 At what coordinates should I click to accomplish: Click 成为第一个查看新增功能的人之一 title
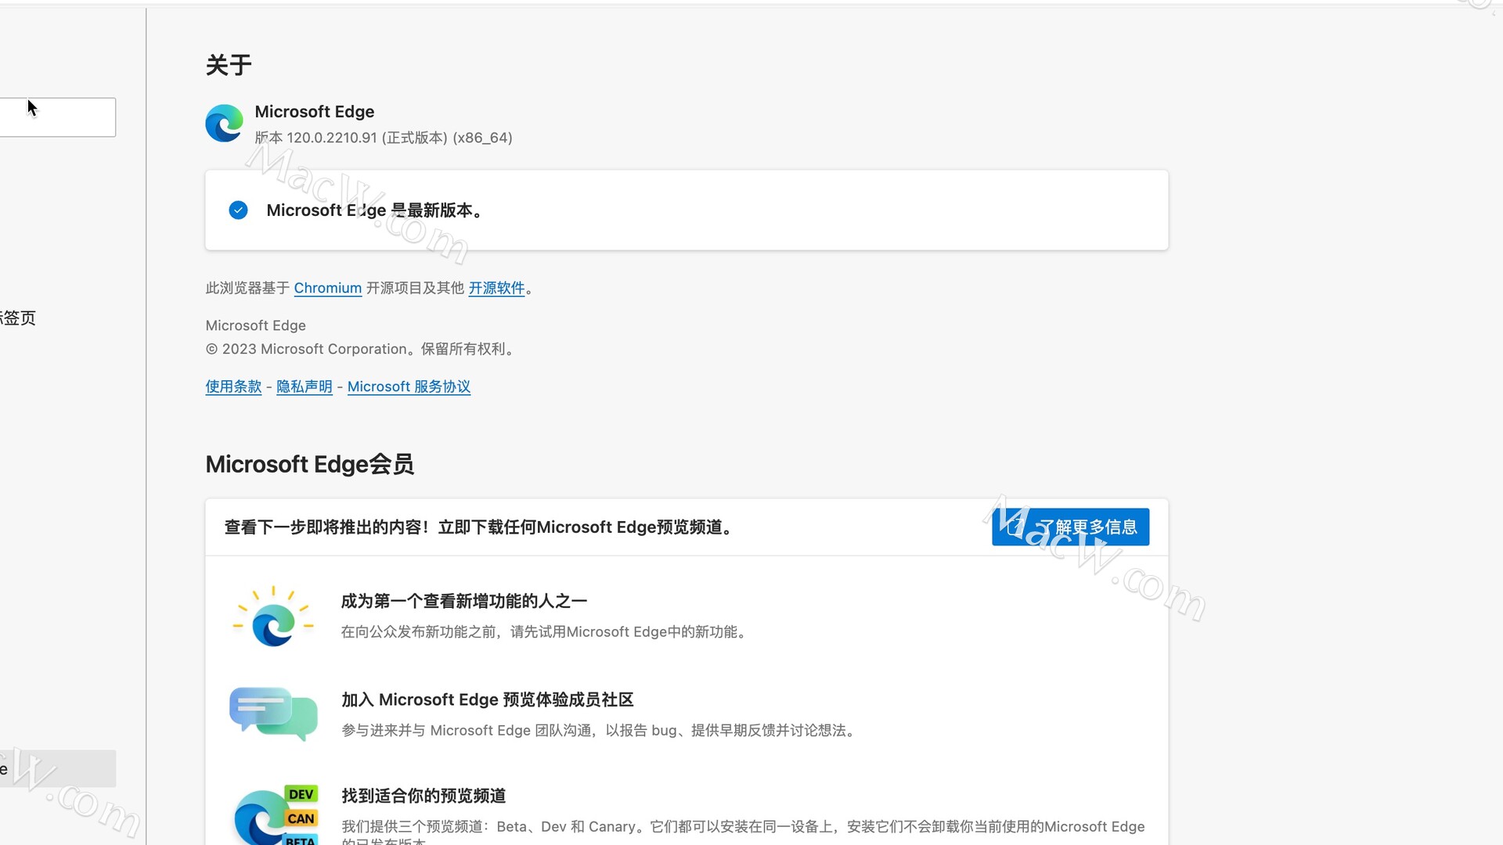click(463, 601)
